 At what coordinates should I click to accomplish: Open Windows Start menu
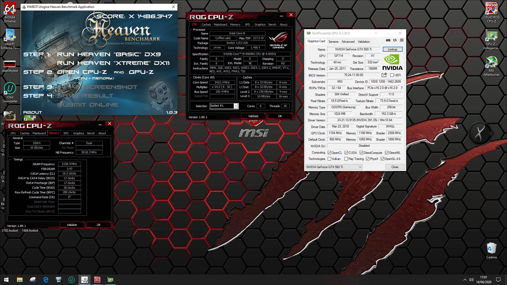click(x=6, y=280)
